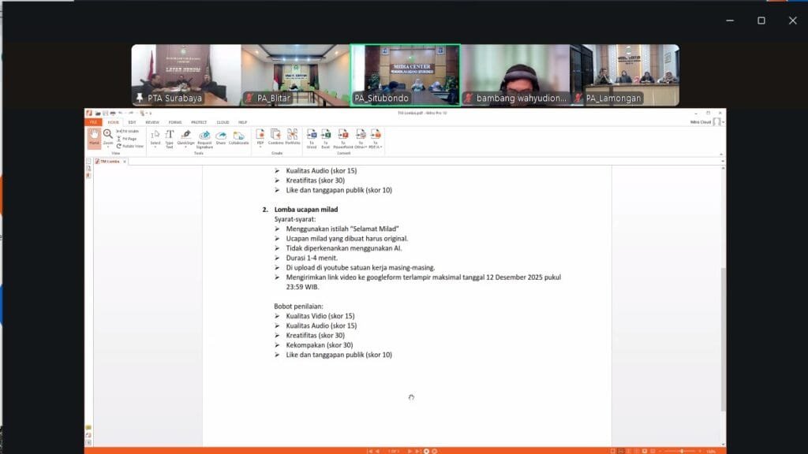Image resolution: width=808 pixels, height=454 pixels.
Task: Open the FILE menu
Action: click(92, 122)
